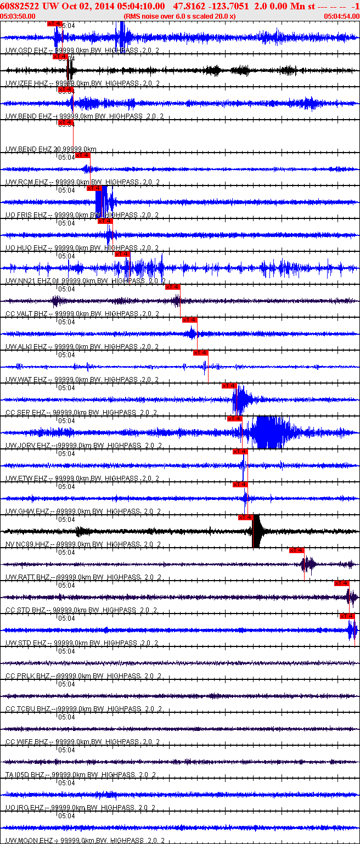The width and height of the screenshot is (360, 844).
Task: Click the red pick flag above the UW STD EHZ trace
Action: 347,616
